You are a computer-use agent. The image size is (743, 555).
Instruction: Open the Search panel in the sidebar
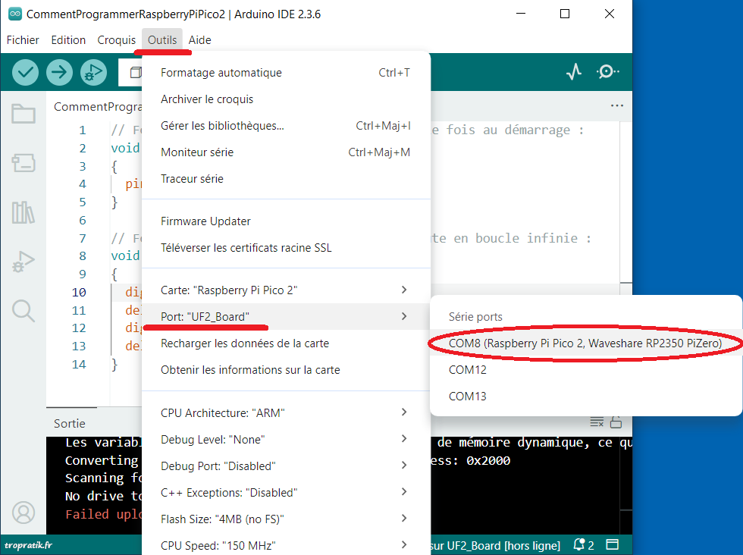24,312
